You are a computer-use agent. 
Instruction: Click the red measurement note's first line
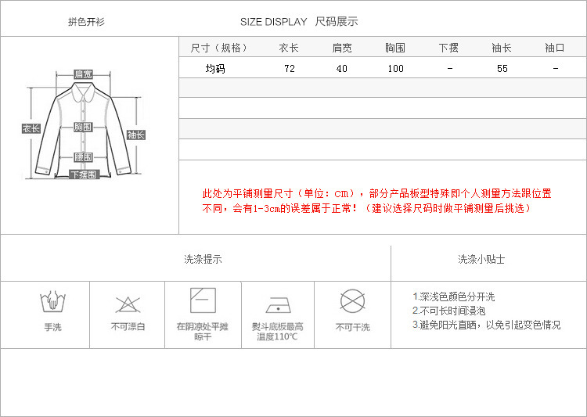coord(376,193)
